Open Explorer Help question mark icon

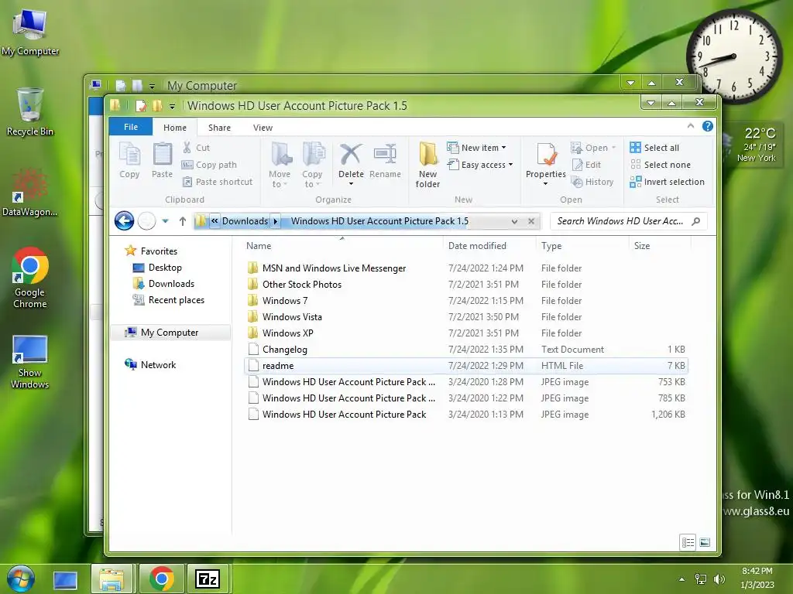click(x=708, y=126)
